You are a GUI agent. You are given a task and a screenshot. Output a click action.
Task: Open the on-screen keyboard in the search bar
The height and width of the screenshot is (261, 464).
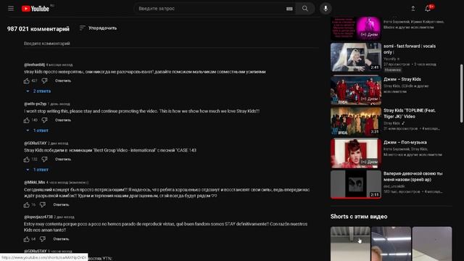point(289,9)
